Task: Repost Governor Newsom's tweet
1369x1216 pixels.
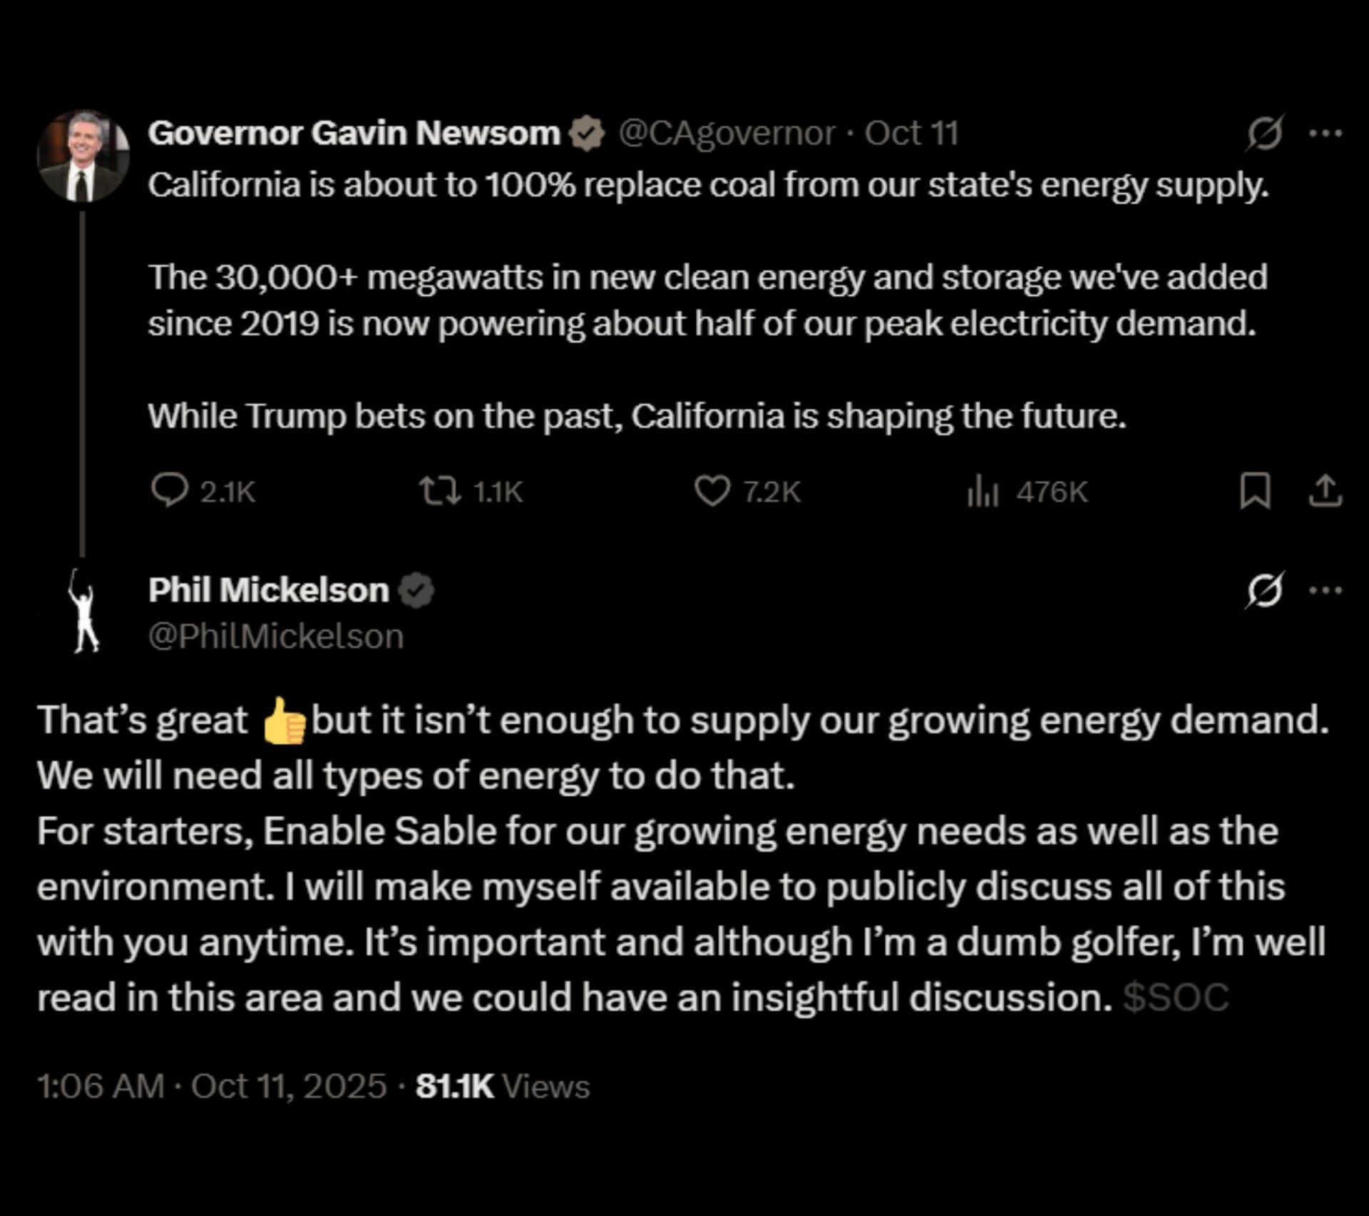Action: click(439, 491)
